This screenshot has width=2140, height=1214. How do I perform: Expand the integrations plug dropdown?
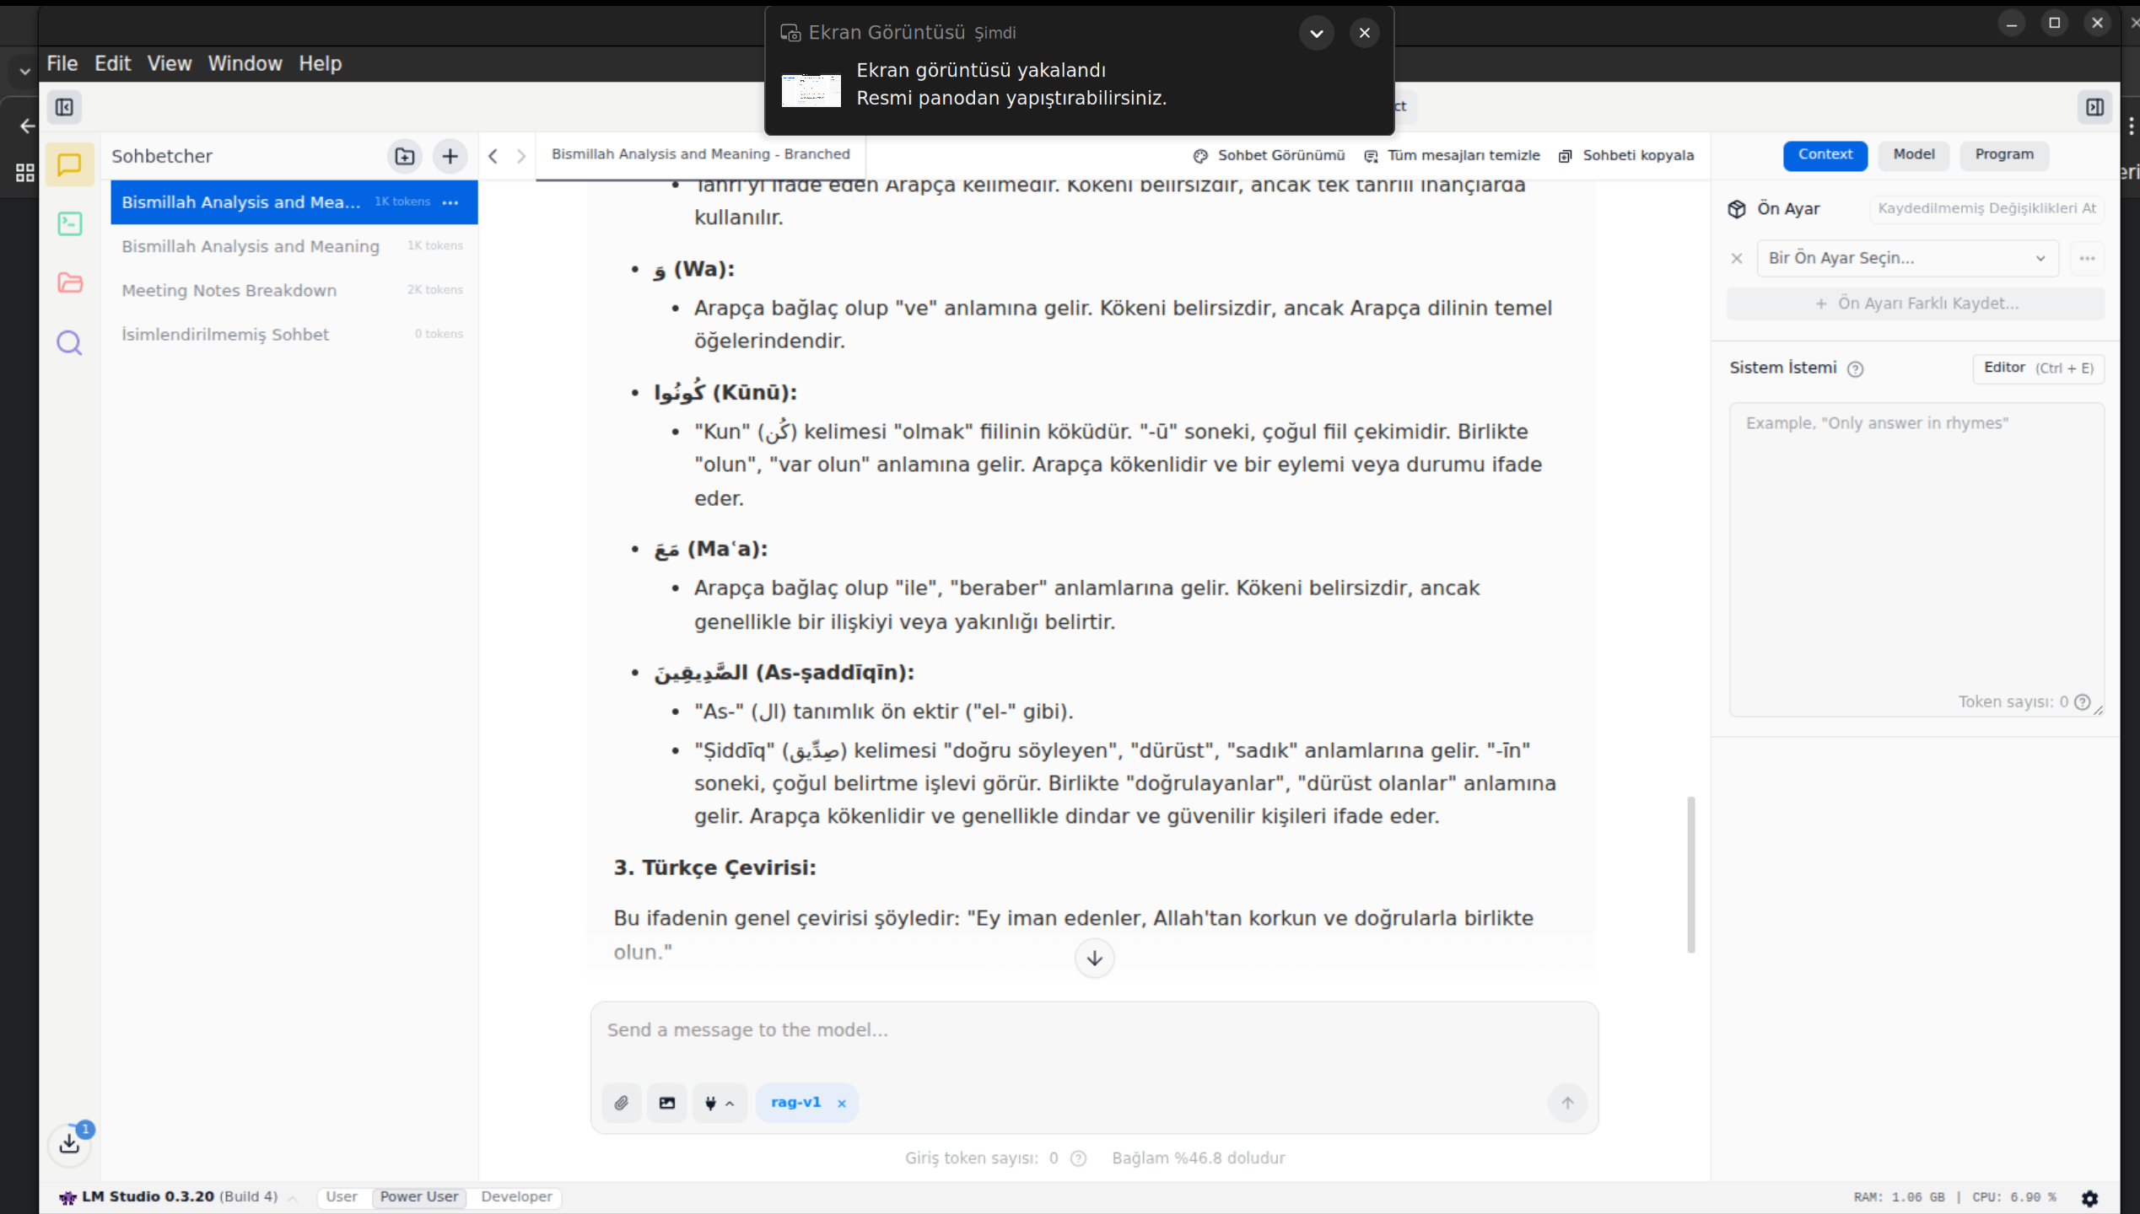click(720, 1103)
